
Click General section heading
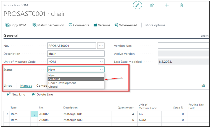(x=11, y=35)
